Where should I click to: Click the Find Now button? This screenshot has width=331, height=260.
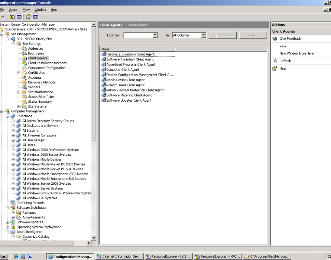point(223,35)
